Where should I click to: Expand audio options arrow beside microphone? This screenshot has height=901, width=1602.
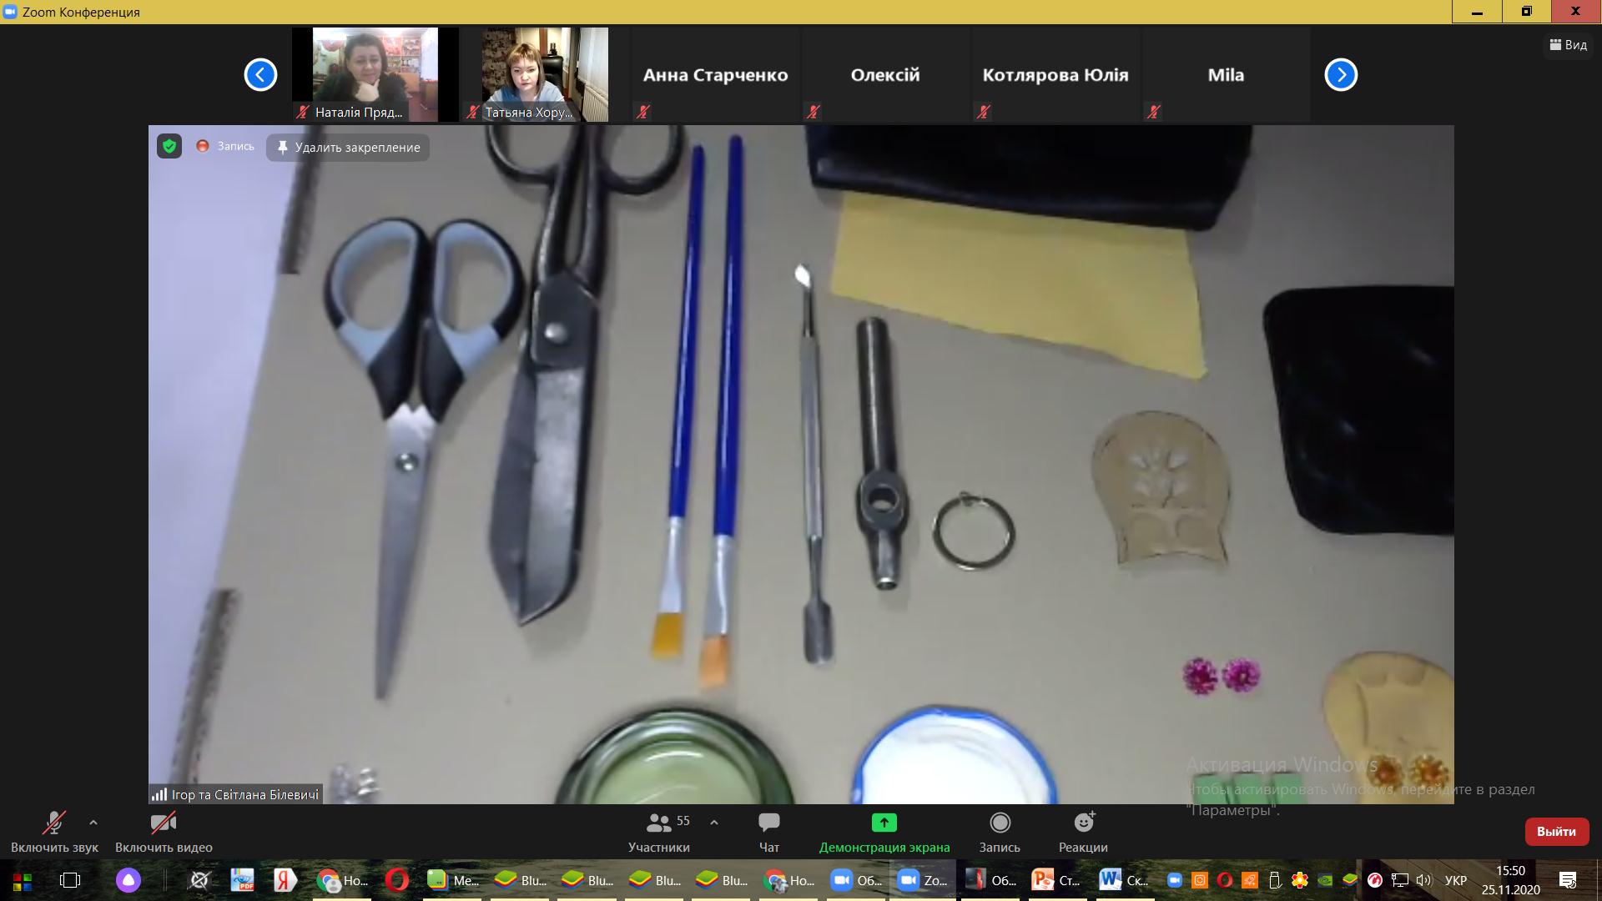[x=93, y=823]
